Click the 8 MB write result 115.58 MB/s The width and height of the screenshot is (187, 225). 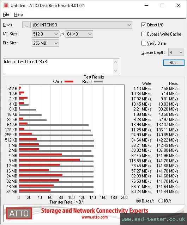[x=140, y=161]
